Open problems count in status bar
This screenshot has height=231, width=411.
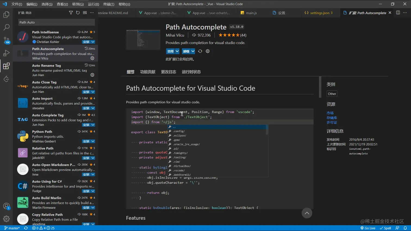click(43, 228)
